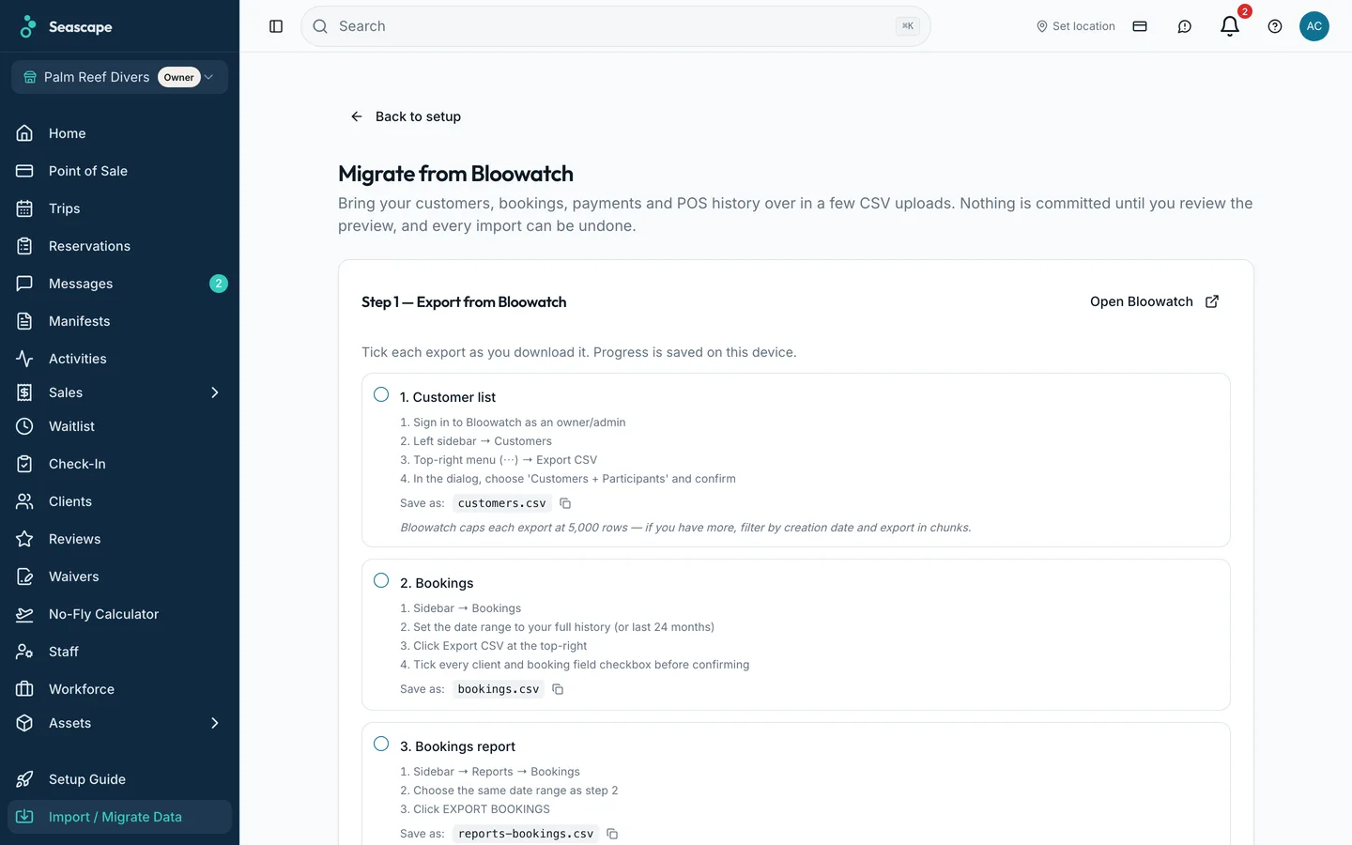Focus the Search input field
The image size is (1352, 845).
(x=616, y=26)
